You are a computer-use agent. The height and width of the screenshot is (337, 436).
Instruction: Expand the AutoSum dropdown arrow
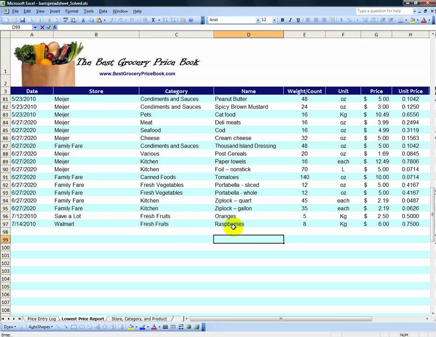[159, 20]
